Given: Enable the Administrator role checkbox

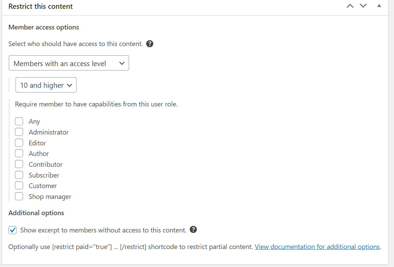Looking at the screenshot, I should coord(19,132).
